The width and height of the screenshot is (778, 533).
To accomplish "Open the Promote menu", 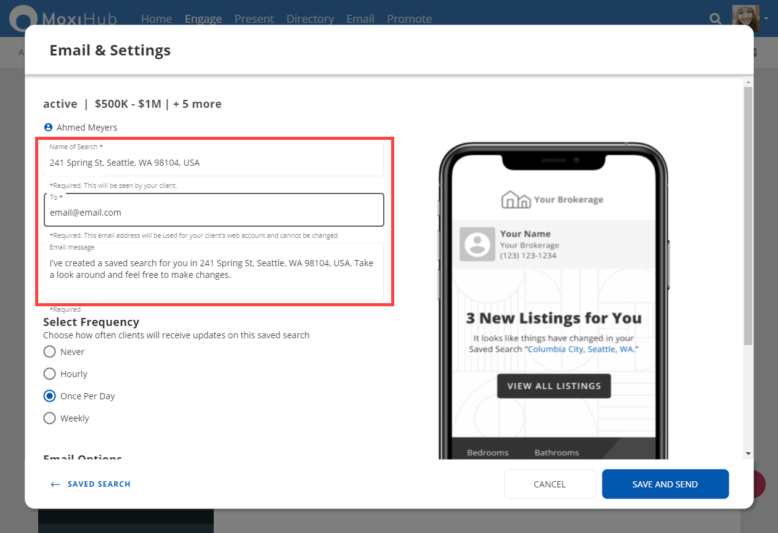I will click(409, 19).
